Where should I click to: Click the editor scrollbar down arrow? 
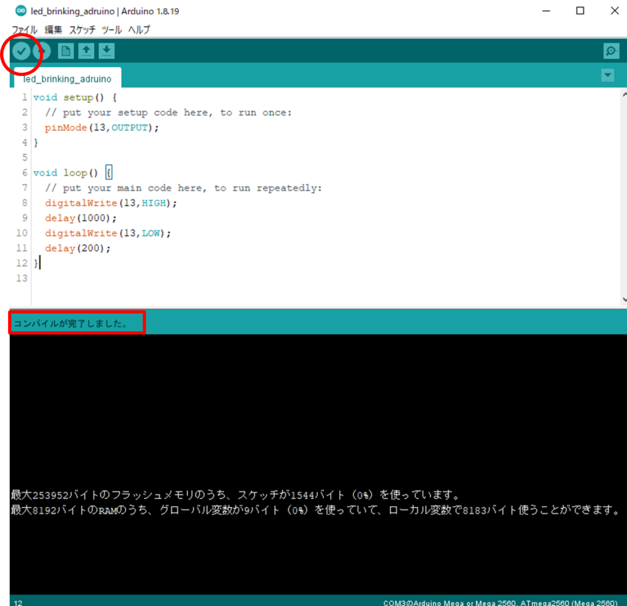pos(624,299)
